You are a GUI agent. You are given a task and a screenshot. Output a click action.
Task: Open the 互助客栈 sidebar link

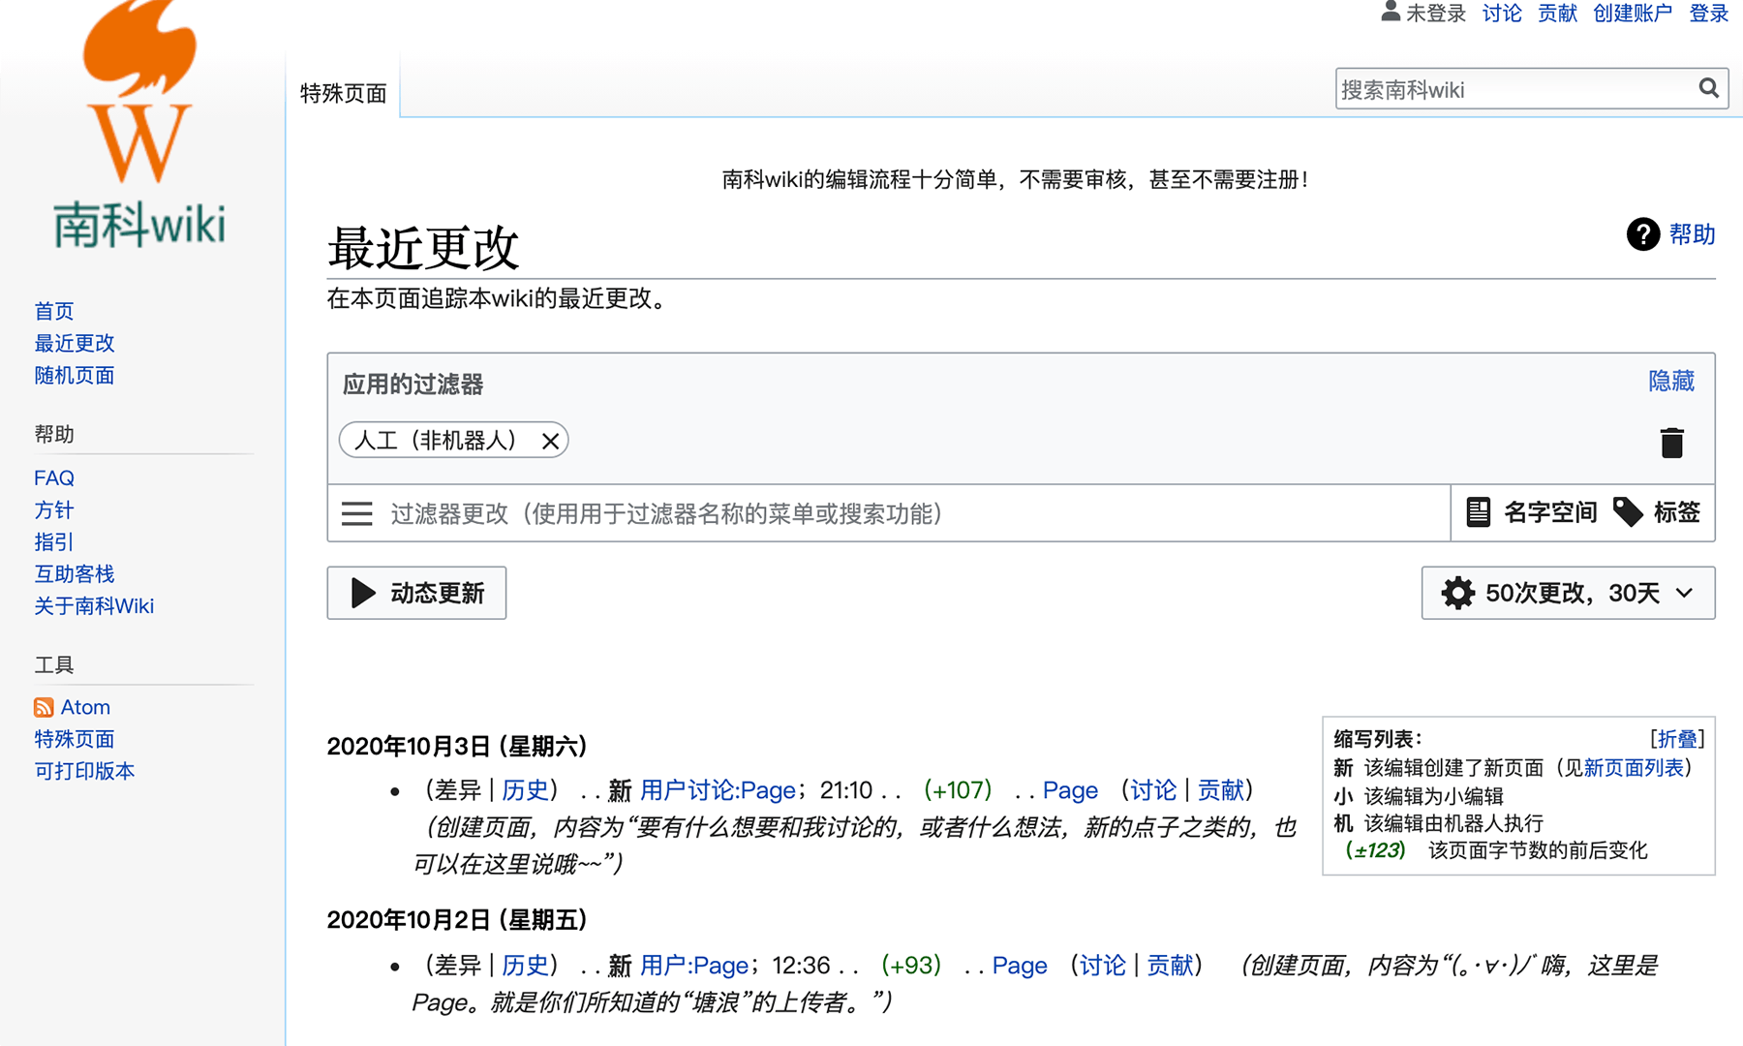[x=74, y=573]
